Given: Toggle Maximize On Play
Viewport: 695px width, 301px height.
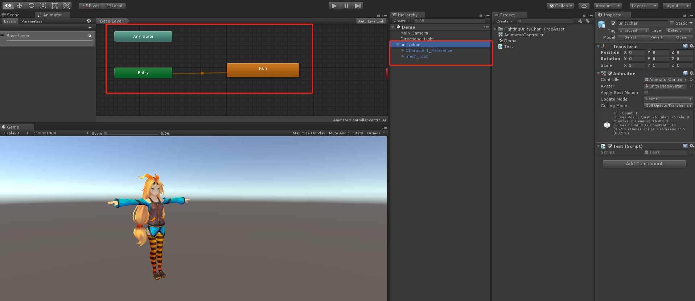Looking at the screenshot, I should [x=309, y=133].
